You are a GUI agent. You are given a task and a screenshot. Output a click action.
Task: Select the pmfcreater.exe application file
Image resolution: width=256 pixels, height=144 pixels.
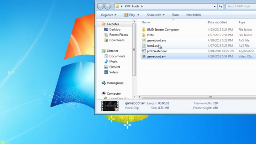coord(156,51)
